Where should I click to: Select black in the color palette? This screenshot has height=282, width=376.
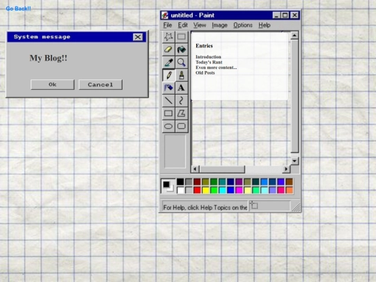[180, 182]
